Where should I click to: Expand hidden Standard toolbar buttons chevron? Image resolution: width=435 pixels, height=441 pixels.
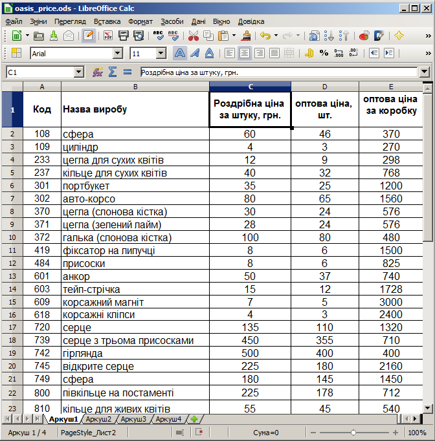(429, 36)
